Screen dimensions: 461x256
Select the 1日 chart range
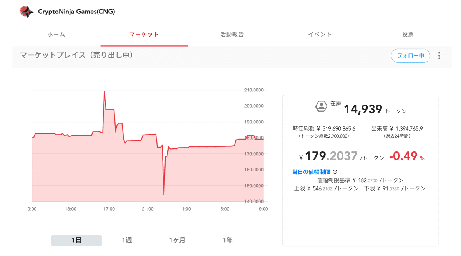(x=76, y=240)
